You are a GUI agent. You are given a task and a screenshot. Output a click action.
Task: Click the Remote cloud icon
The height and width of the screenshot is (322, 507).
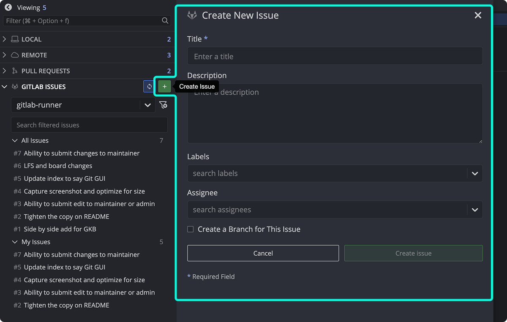pyautogui.click(x=14, y=55)
